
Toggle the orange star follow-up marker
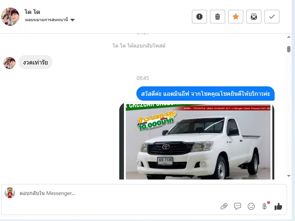click(236, 17)
